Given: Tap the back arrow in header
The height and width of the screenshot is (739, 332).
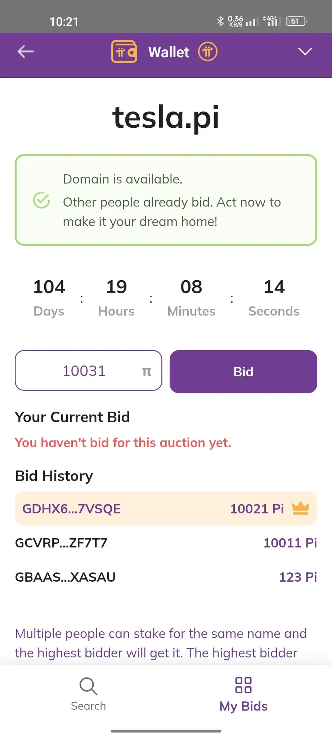Looking at the screenshot, I should [26, 52].
